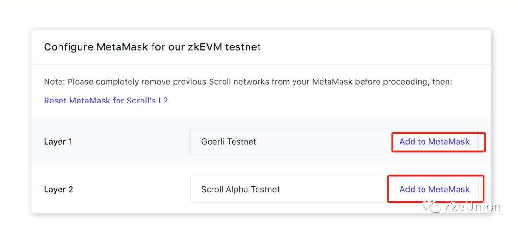Click the word testnet in the heading
Viewport: 518px width, 228px height.
tap(245, 47)
